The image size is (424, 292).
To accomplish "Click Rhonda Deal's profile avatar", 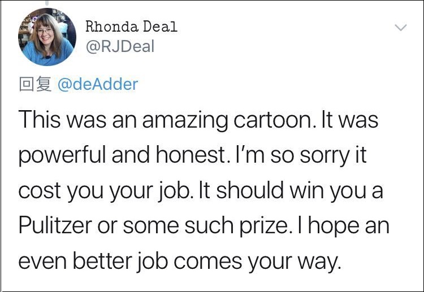I will click(47, 37).
